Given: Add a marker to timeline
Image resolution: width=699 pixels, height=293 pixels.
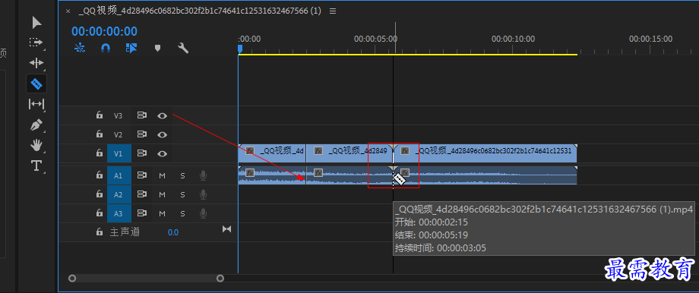Looking at the screenshot, I should (x=157, y=48).
